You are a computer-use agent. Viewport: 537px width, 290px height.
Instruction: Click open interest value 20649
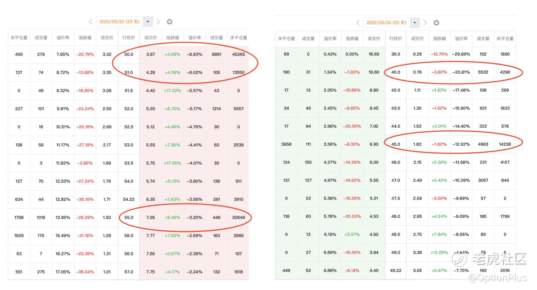point(239,218)
